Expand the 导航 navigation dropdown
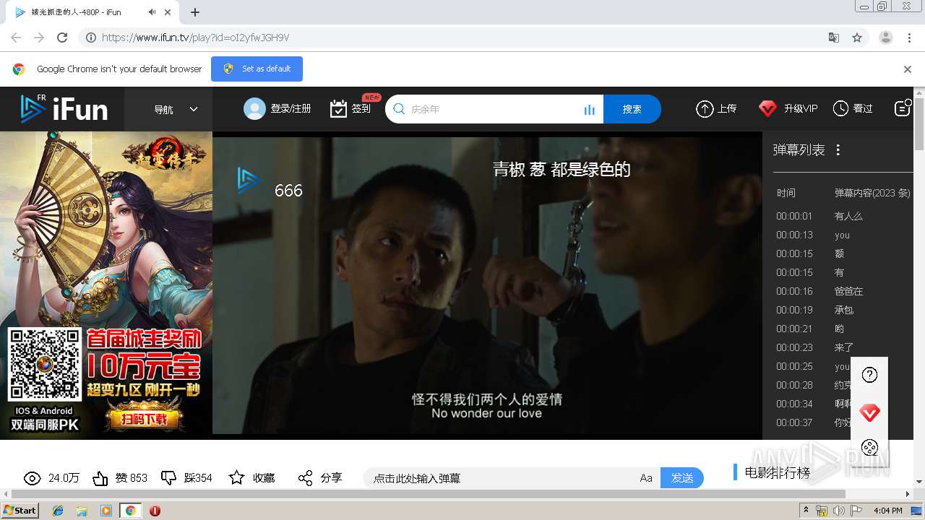 click(x=176, y=109)
